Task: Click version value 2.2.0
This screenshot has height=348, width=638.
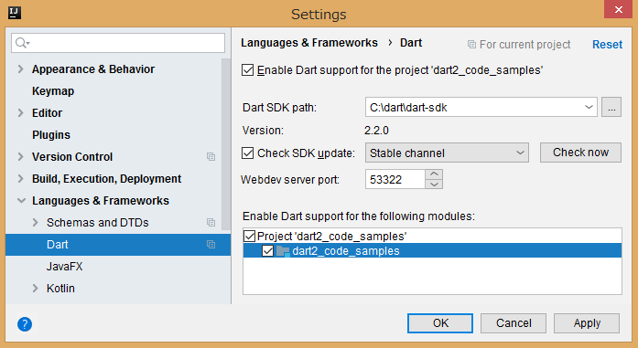Action: 376,131
